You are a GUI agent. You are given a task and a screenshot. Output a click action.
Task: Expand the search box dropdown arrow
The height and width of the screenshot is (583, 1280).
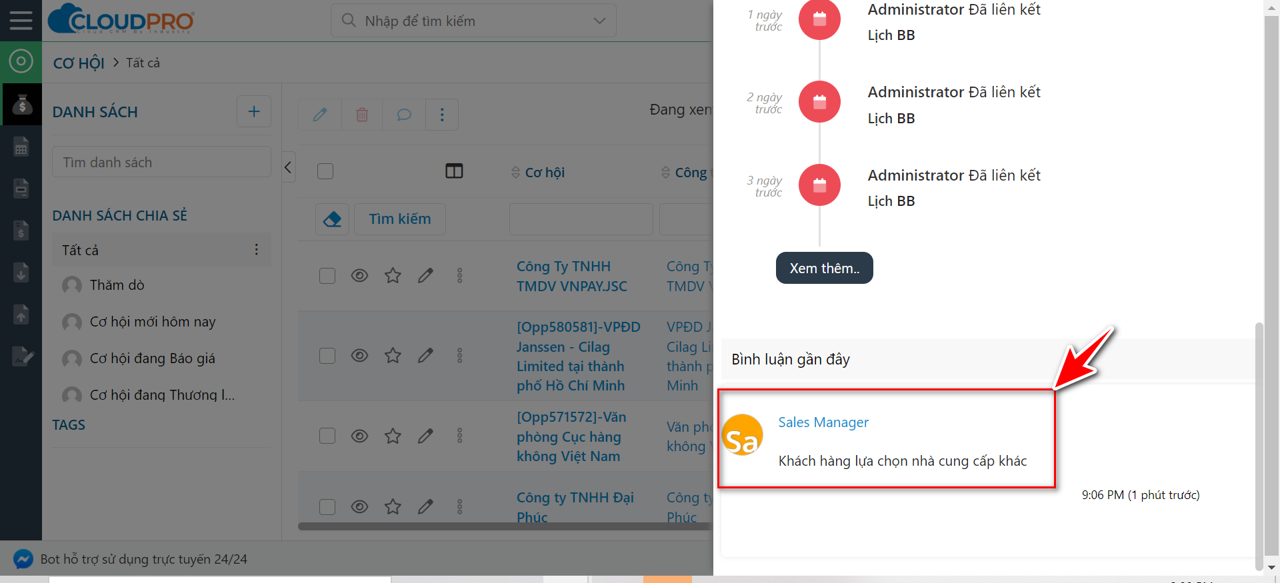(599, 21)
